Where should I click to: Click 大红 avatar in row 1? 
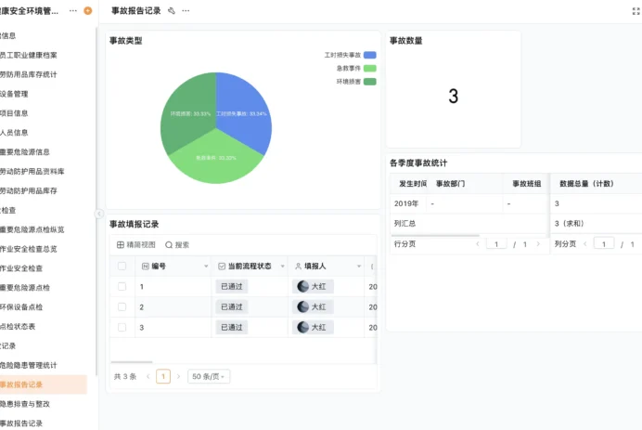303,287
